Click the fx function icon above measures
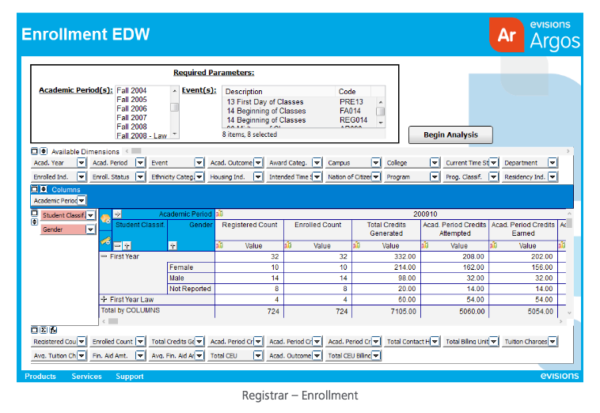600x413 pixels. point(53,330)
